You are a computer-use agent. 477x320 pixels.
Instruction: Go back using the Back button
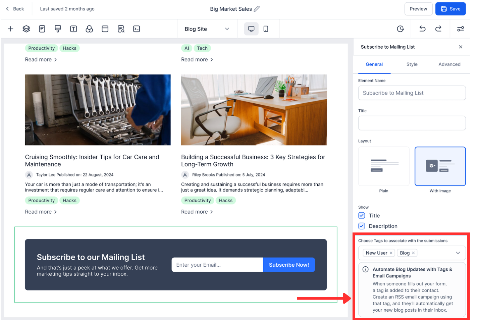[15, 9]
